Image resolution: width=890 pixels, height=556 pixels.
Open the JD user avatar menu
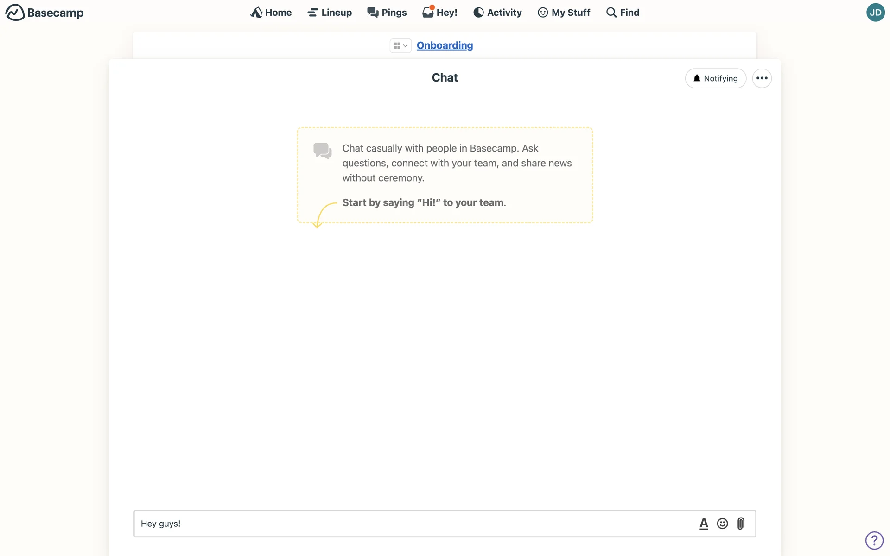[x=875, y=13]
